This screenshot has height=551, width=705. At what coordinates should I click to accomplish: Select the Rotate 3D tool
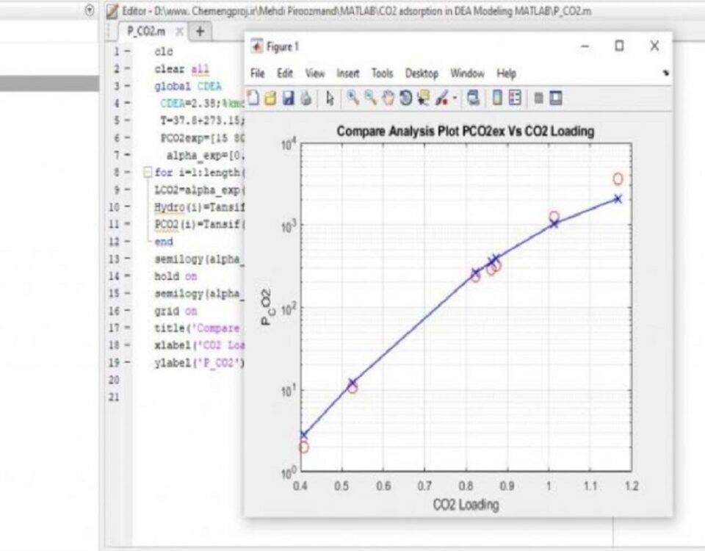point(405,98)
